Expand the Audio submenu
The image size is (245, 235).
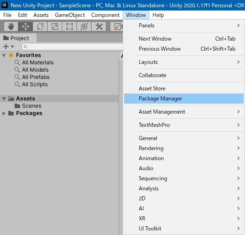184,168
